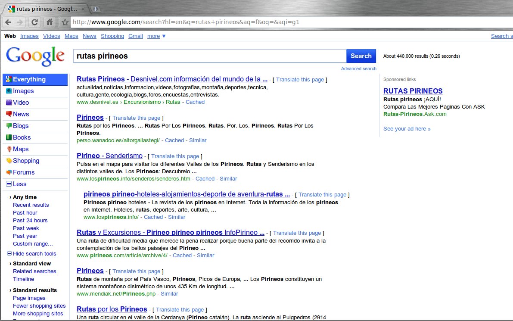Open the Rutas por los Pirineos result
513x321 pixels.
pyautogui.click(x=112, y=309)
